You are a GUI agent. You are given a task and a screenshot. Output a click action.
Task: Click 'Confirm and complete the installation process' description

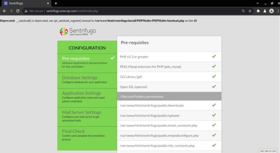click(x=83, y=137)
